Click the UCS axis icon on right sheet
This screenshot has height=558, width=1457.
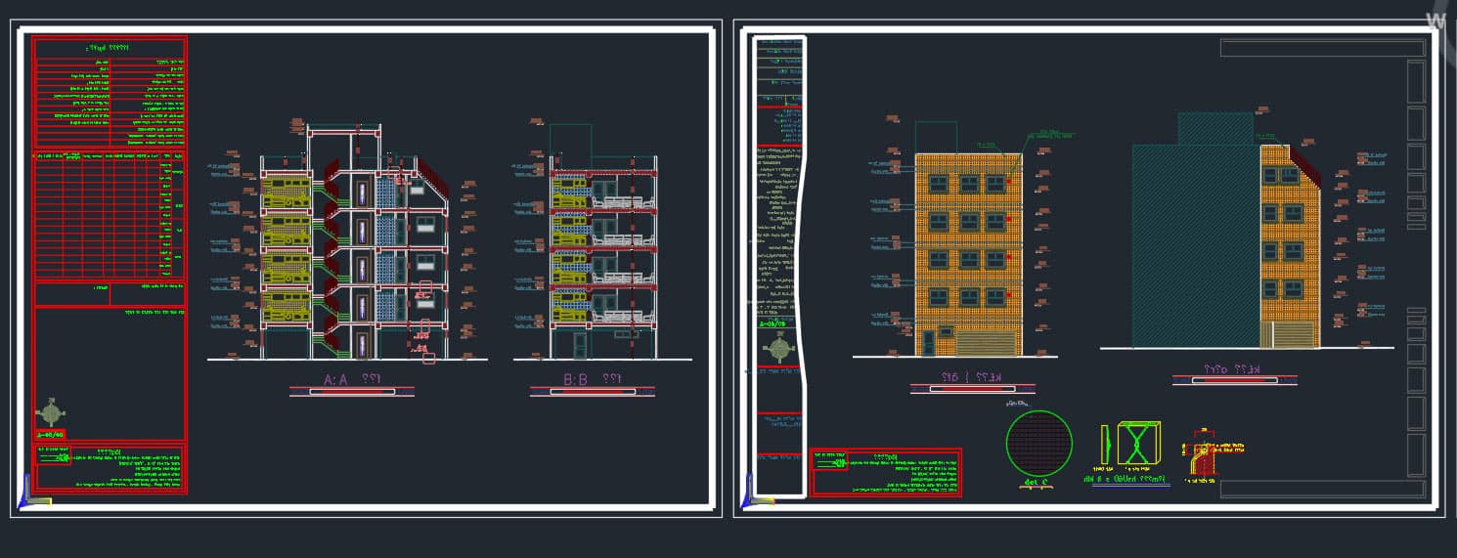(x=749, y=500)
